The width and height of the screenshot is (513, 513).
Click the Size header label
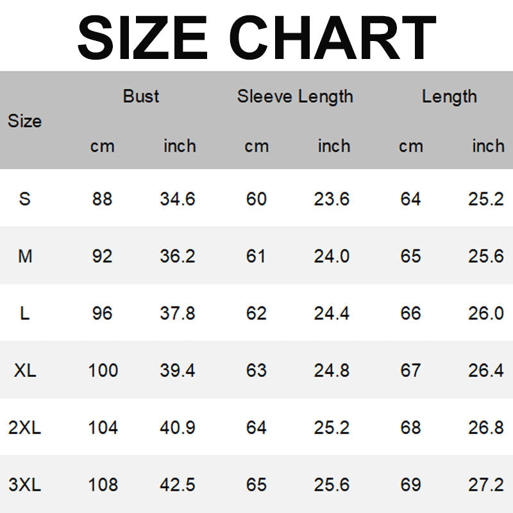click(25, 121)
